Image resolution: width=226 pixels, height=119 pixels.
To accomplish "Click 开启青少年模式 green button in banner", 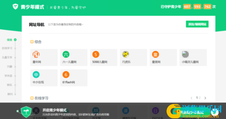I will tap(190, 112).
